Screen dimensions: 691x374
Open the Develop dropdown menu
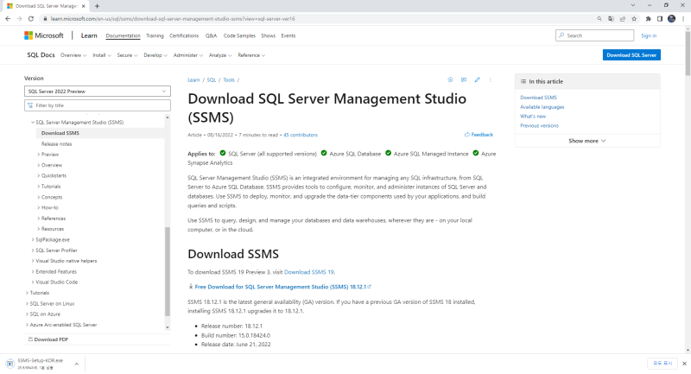(x=155, y=55)
